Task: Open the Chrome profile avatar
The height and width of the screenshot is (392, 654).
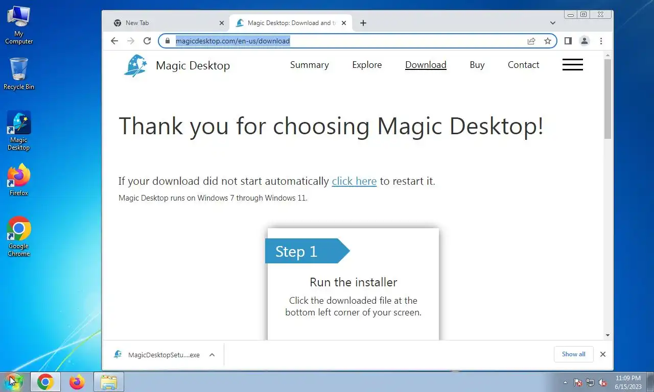Action: 585,41
